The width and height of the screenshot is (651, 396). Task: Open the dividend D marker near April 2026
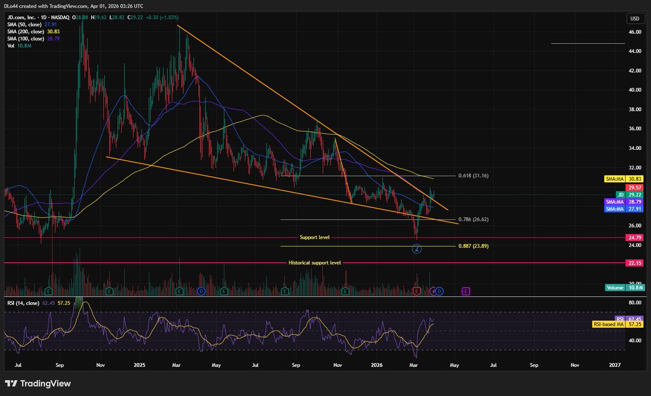[439, 291]
